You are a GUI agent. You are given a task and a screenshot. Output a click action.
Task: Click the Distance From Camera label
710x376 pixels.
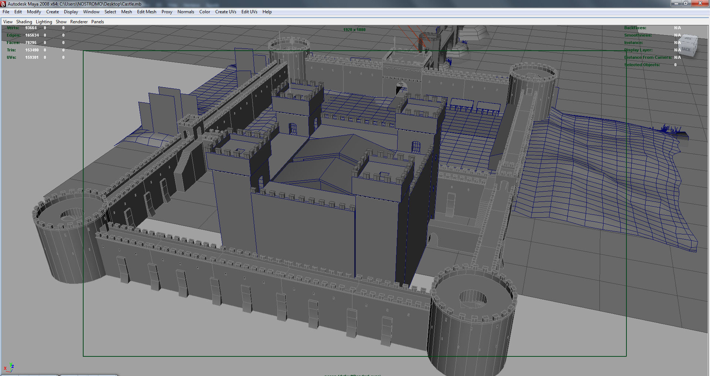tap(648, 57)
